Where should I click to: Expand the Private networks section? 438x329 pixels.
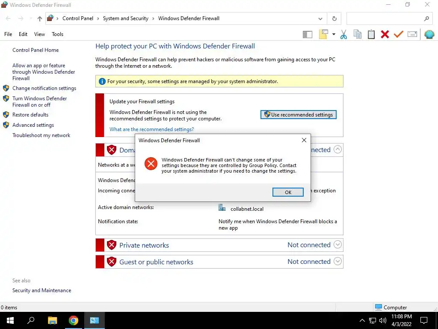(x=338, y=245)
